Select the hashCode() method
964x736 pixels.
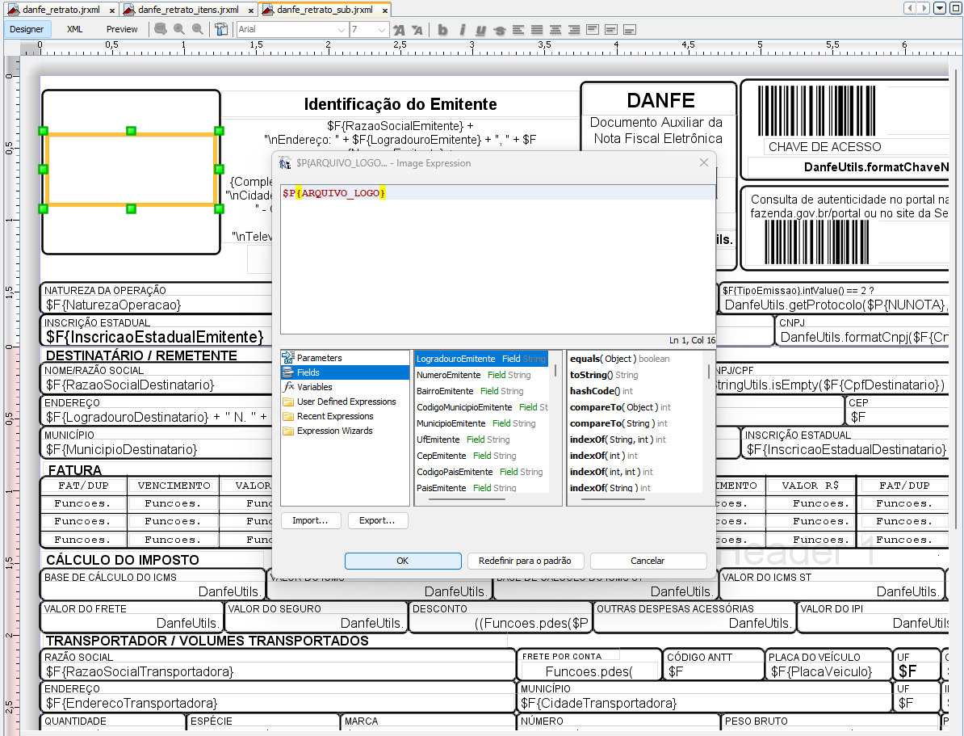click(601, 391)
